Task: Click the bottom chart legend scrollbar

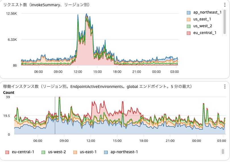Action: click(x=223, y=152)
